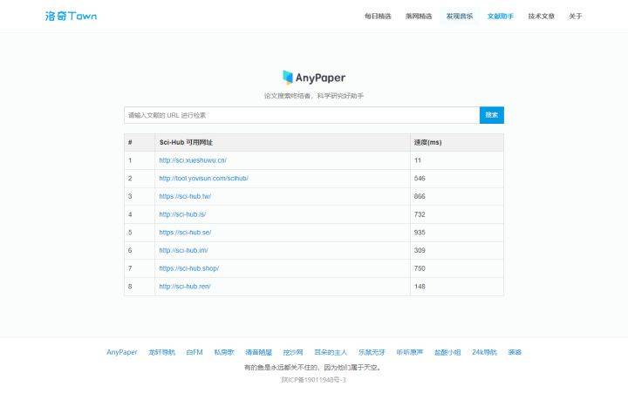Open the 乐鼠无牙 footer link
This screenshot has width=628, height=393.
[x=372, y=352]
